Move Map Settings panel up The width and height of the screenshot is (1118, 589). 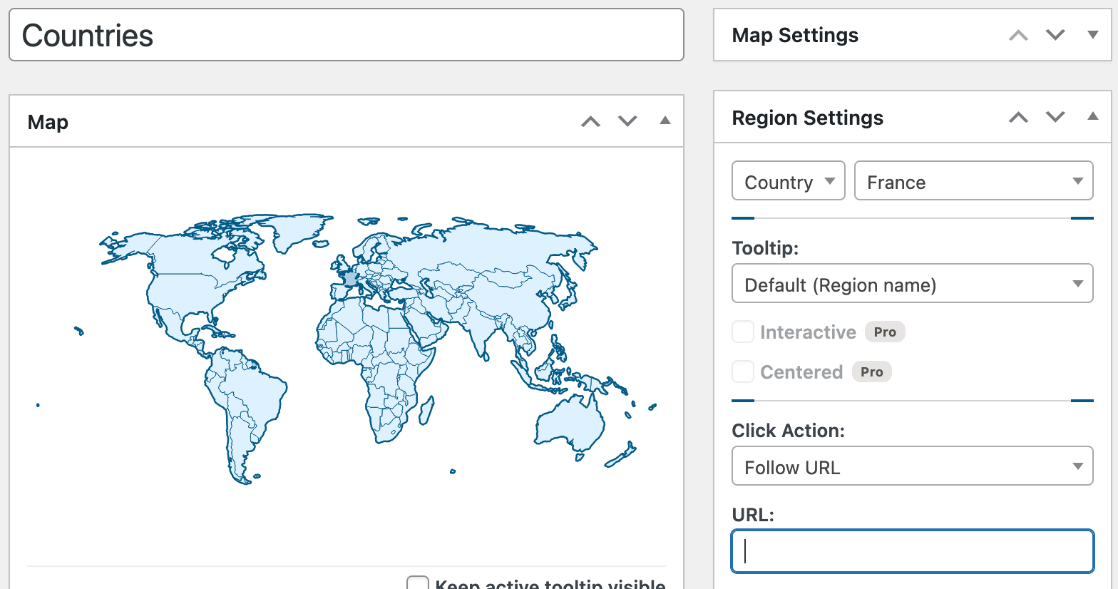(x=1018, y=35)
